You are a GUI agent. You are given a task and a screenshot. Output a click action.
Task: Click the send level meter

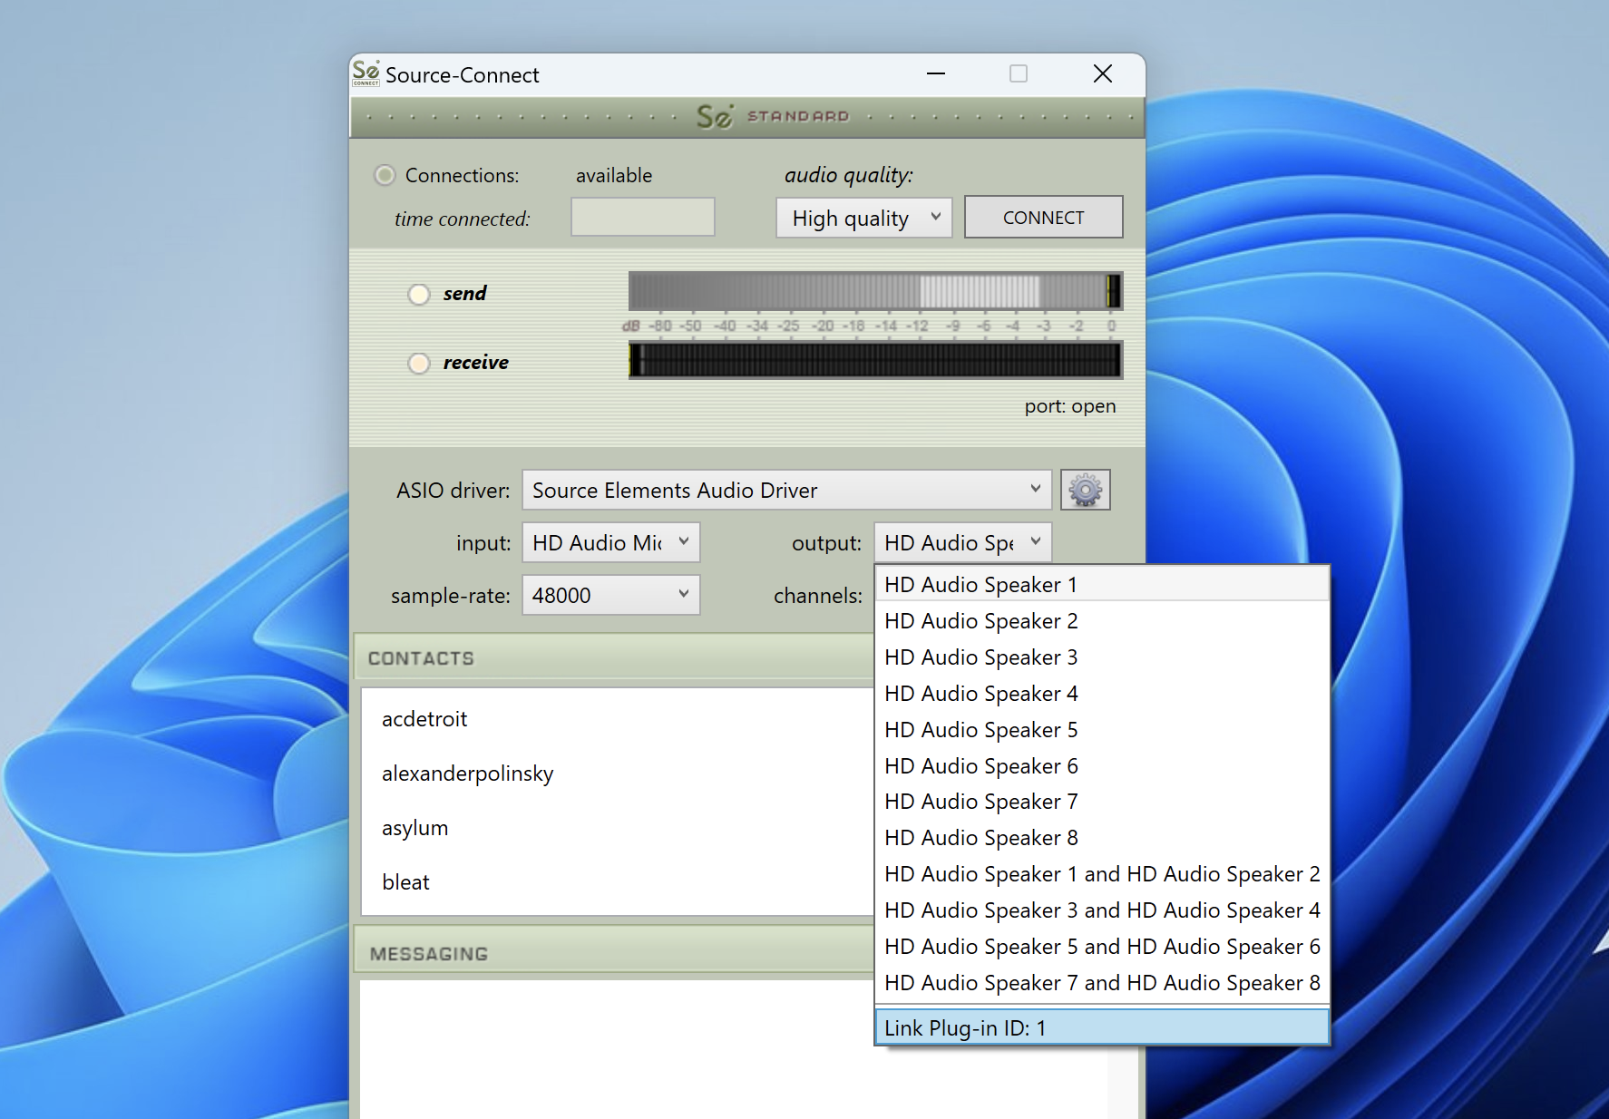click(874, 291)
